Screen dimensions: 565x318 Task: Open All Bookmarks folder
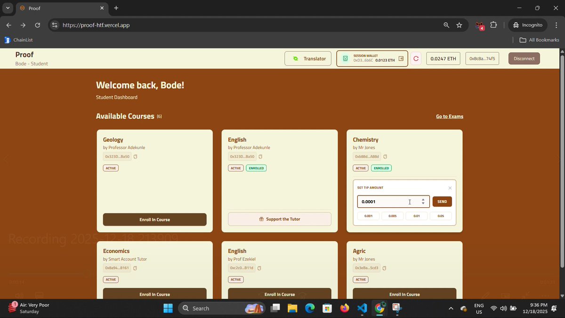pos(539,40)
